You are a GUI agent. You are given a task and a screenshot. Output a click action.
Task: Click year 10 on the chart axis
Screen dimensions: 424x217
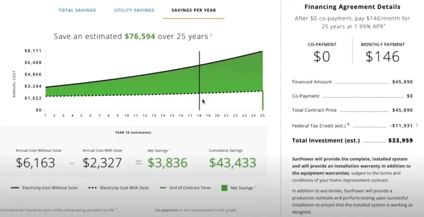coord(126,116)
